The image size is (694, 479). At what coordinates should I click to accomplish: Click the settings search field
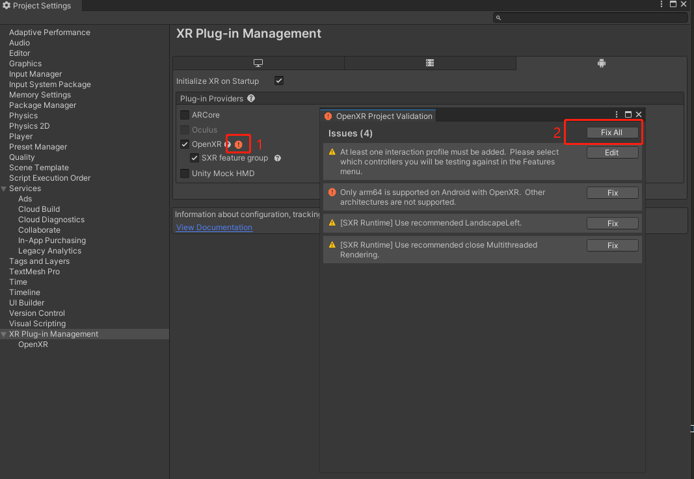tap(592, 18)
